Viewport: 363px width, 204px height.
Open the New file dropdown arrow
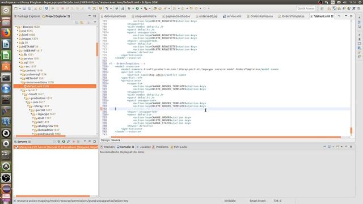(x=20, y=8)
